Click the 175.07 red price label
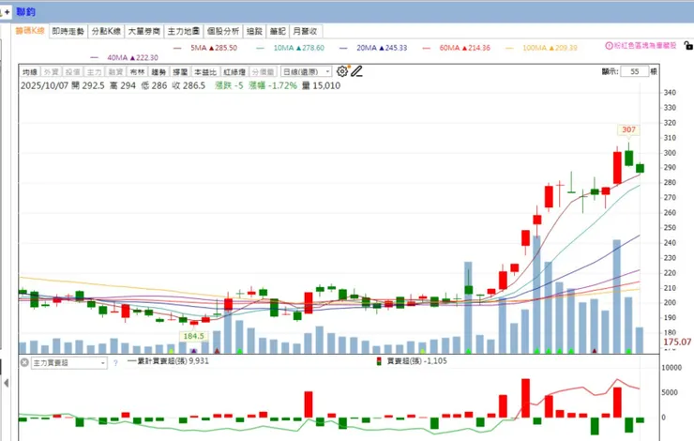Screen dimensions: 694x441 coord(677,342)
